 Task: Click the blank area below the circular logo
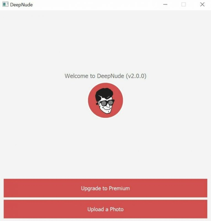click(x=105, y=148)
